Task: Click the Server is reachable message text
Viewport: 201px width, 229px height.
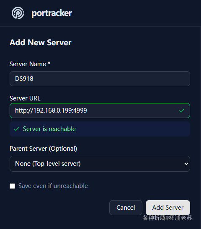Action: [49, 129]
